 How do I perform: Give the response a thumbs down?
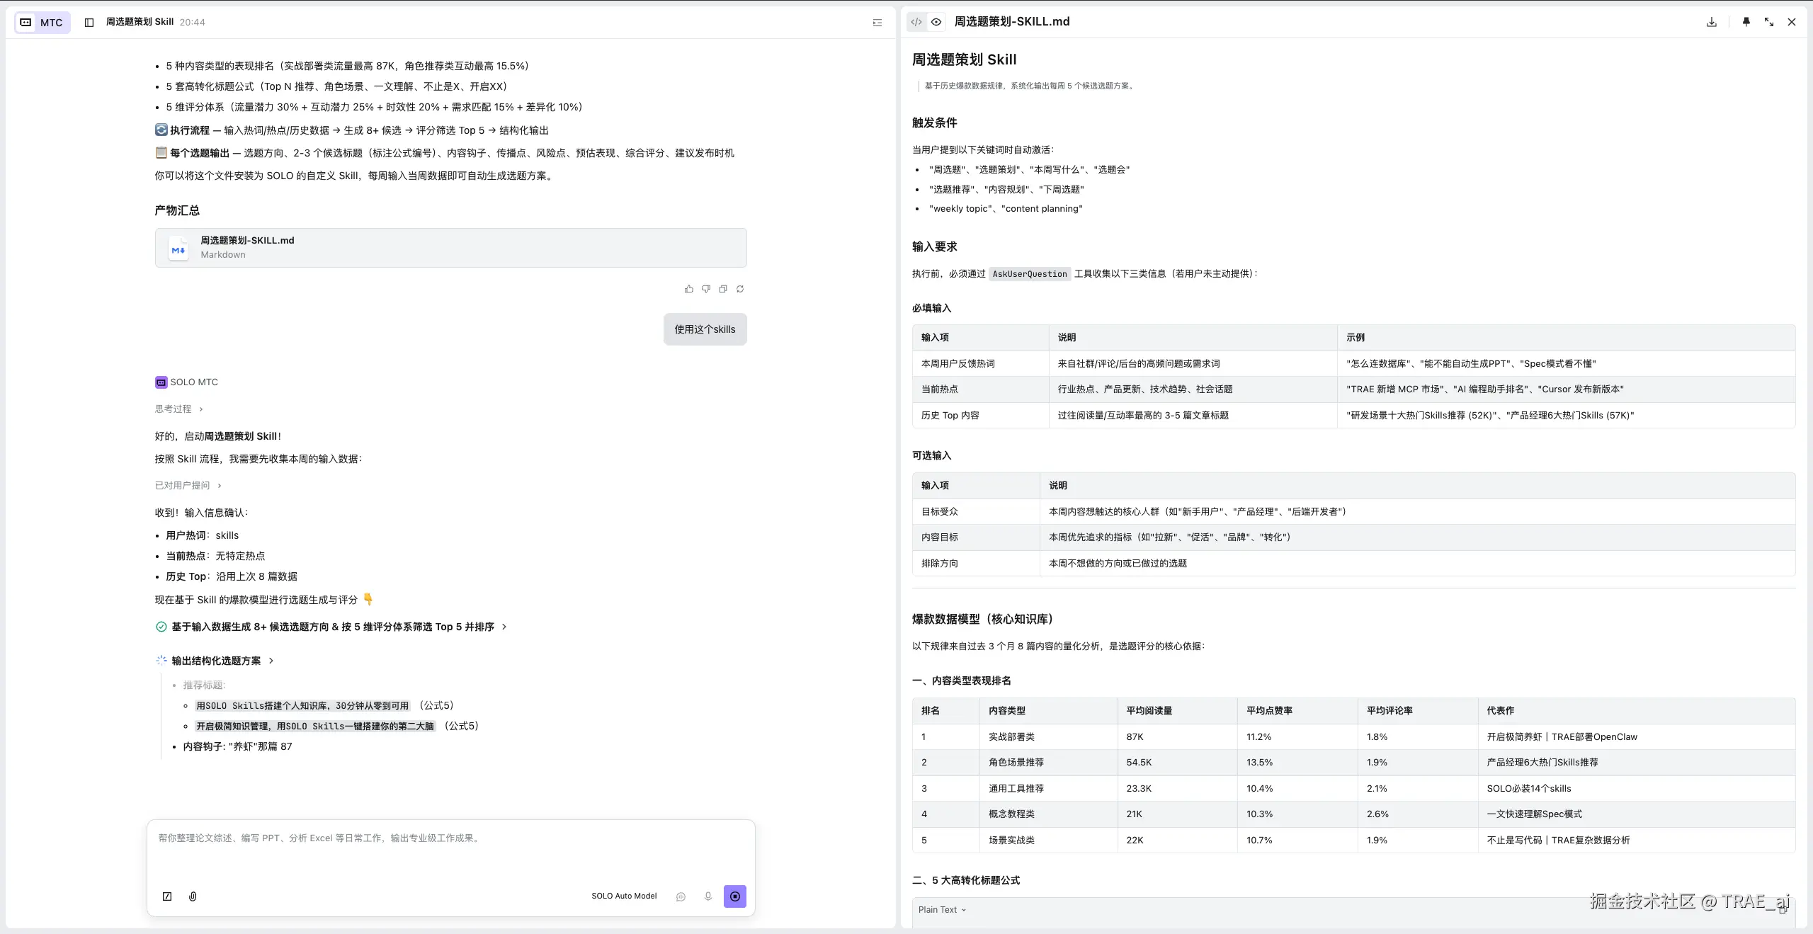coord(706,289)
